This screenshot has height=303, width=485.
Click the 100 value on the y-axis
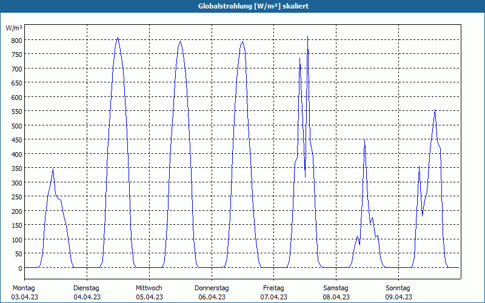17,239
